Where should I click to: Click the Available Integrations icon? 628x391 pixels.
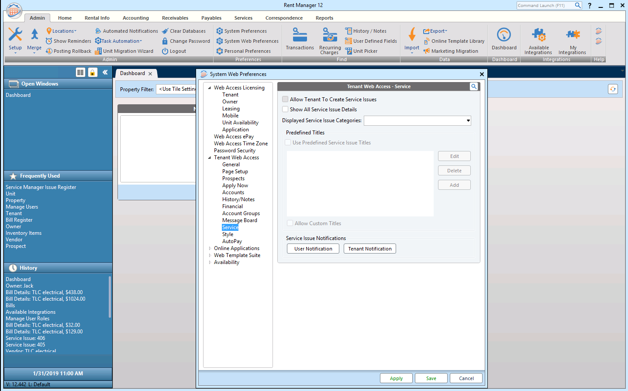538,35
